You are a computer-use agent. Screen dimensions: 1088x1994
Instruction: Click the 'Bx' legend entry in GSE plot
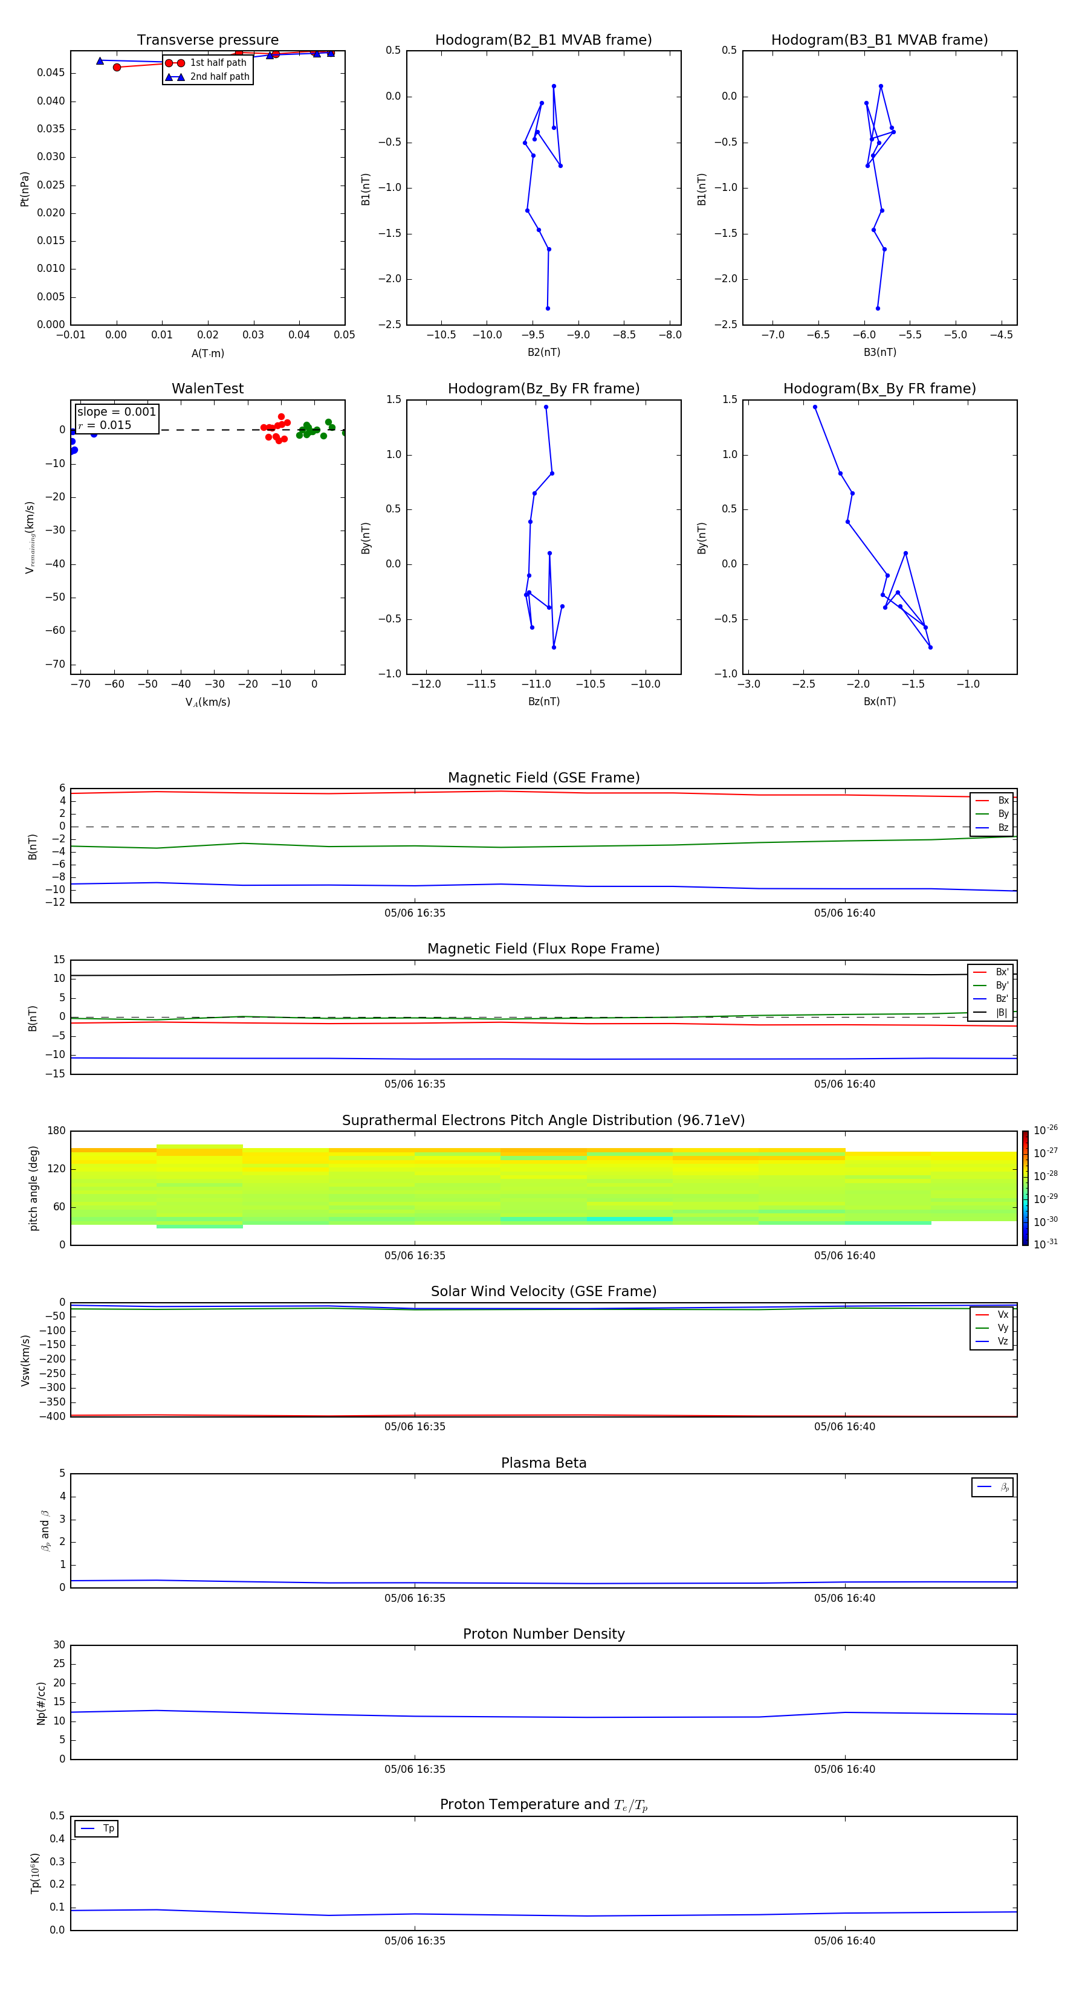click(992, 801)
